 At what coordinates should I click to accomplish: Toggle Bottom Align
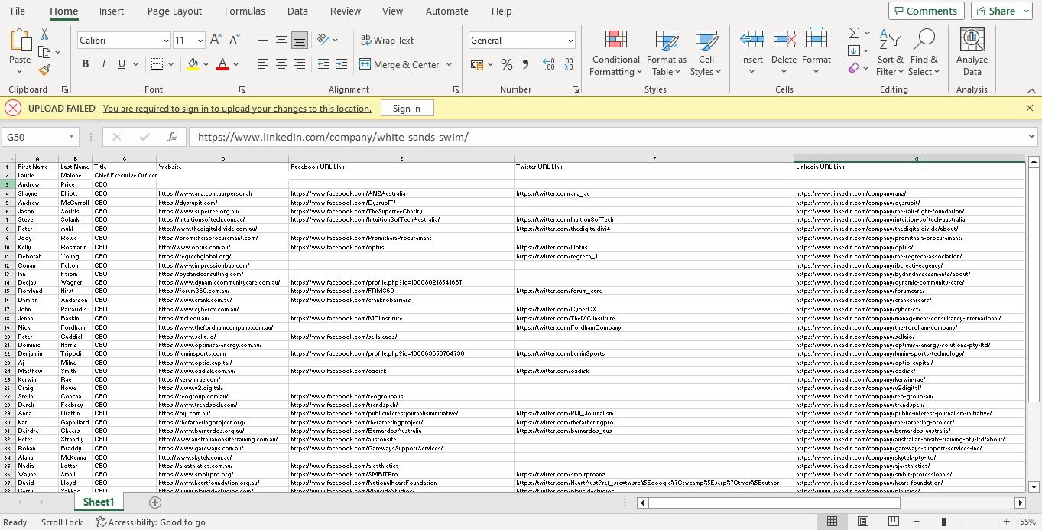tap(300, 40)
